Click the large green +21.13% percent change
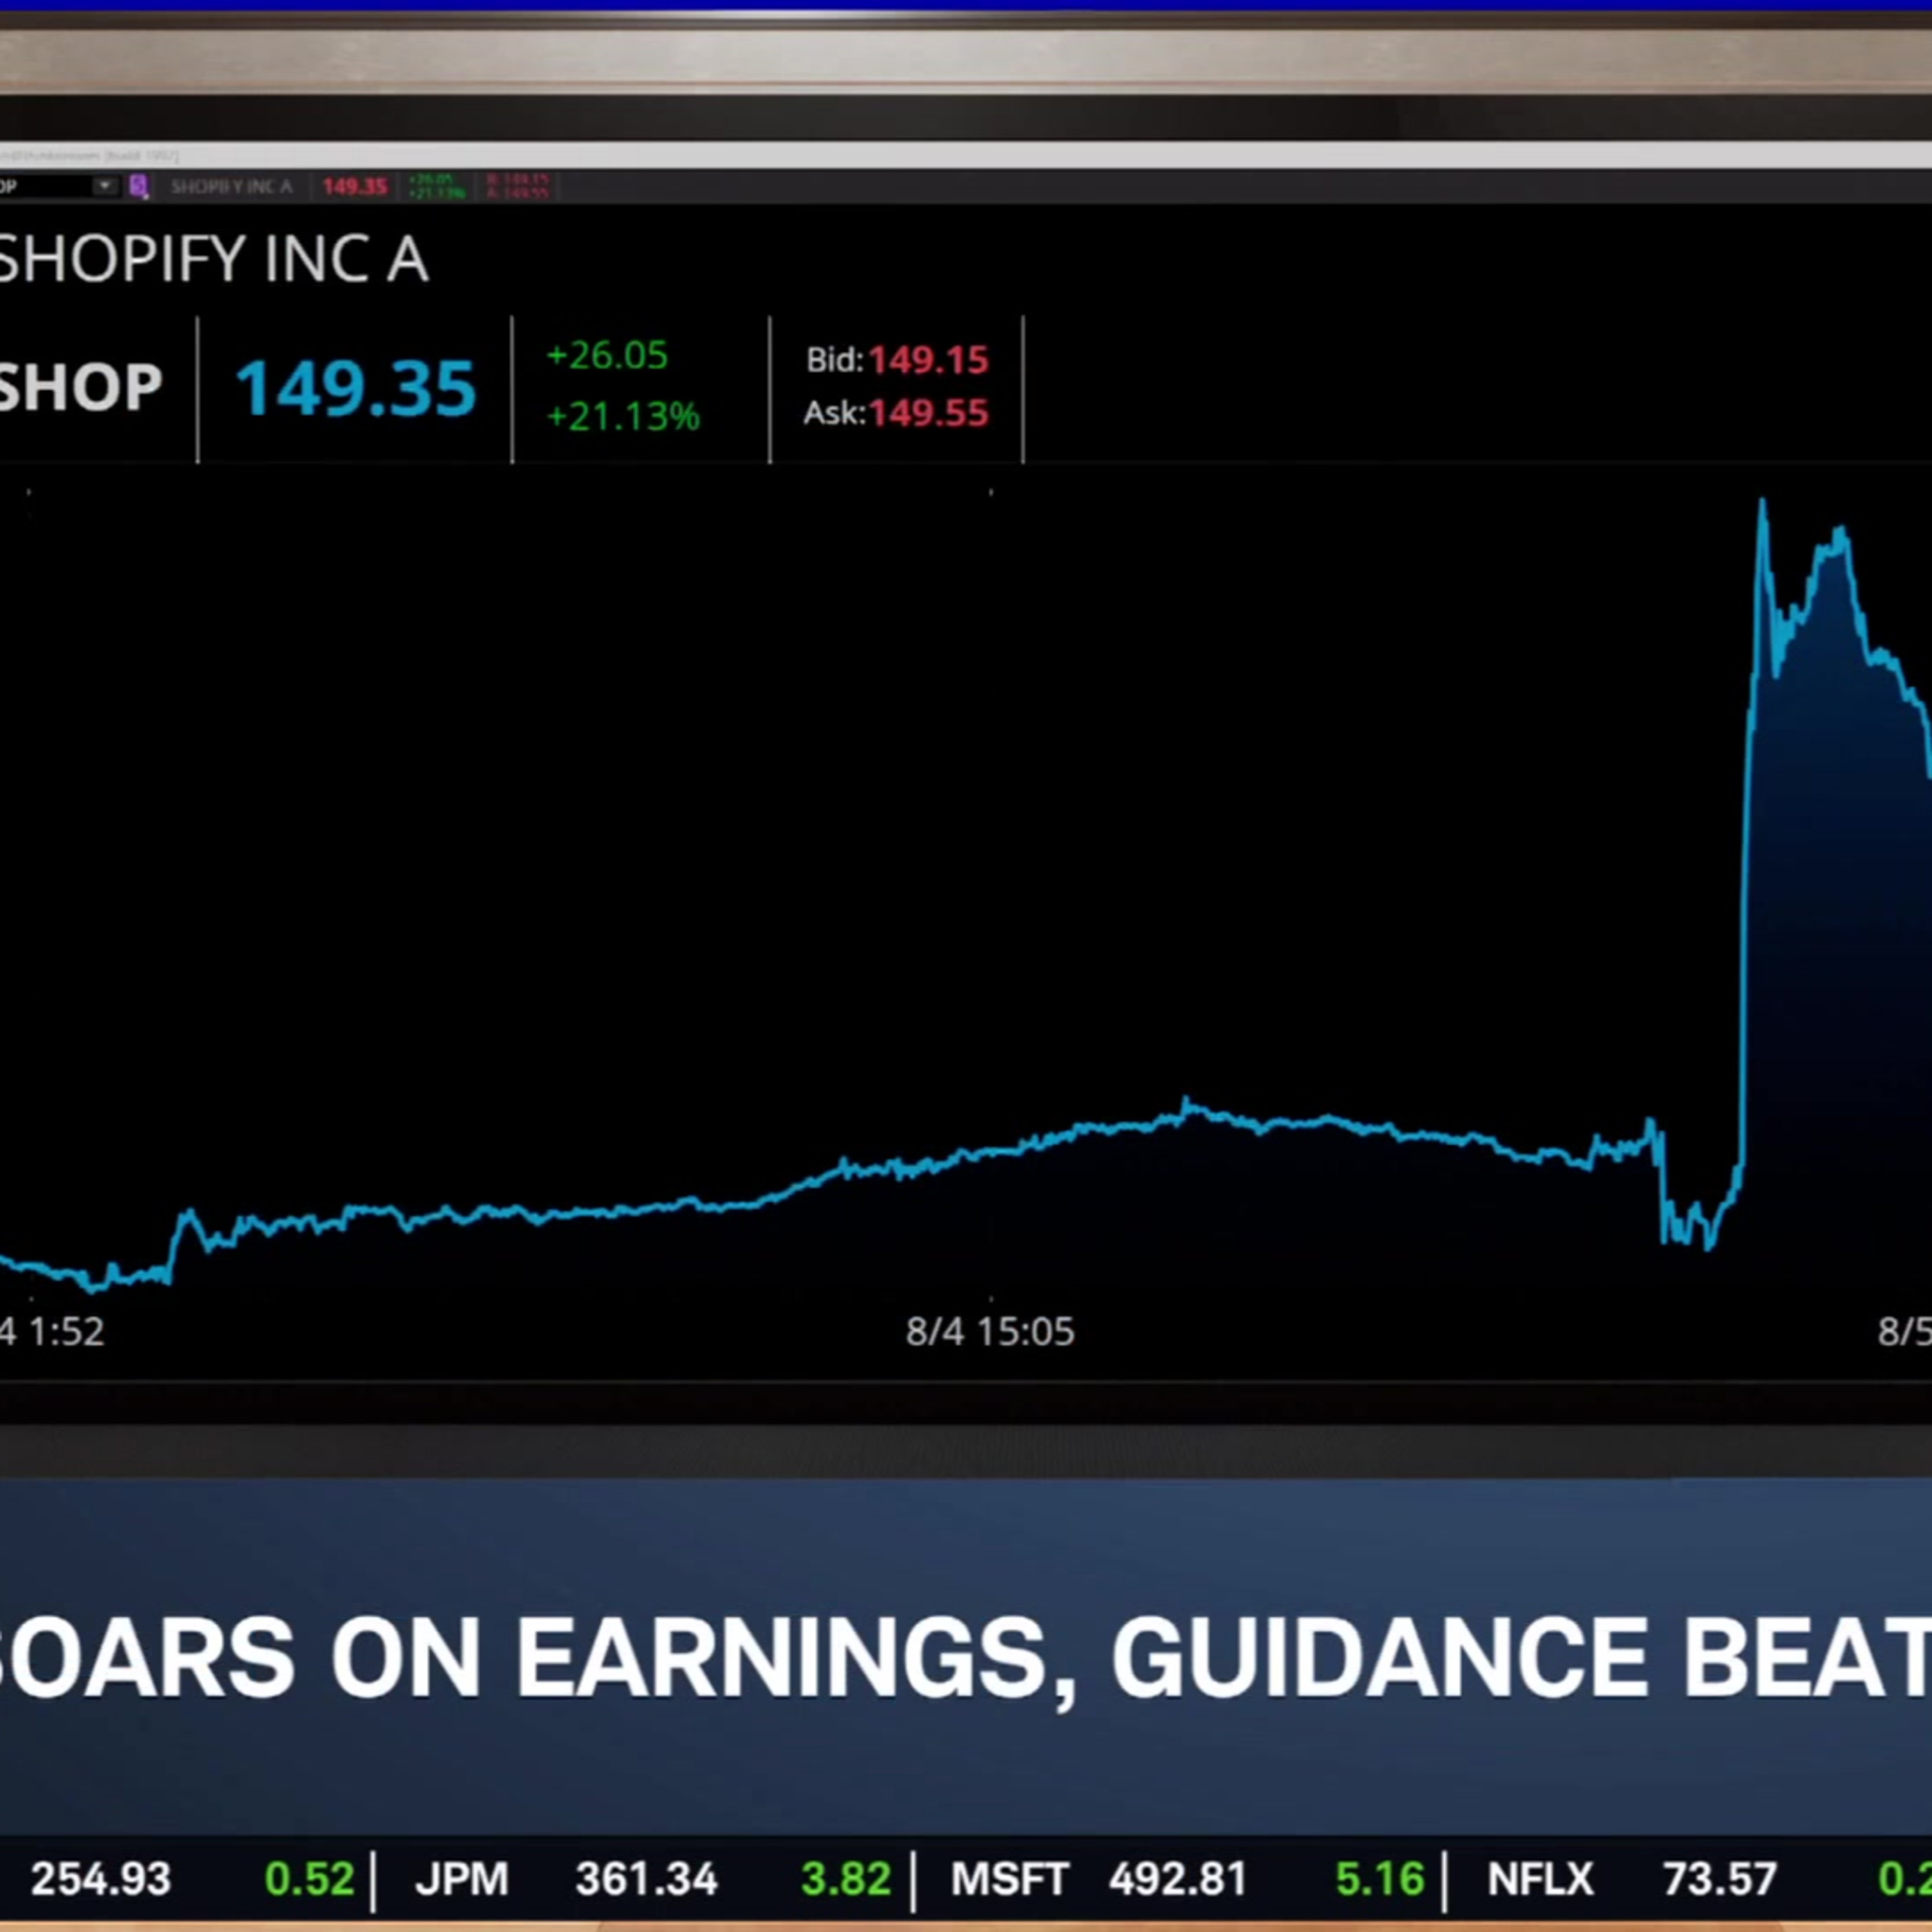 (623, 416)
